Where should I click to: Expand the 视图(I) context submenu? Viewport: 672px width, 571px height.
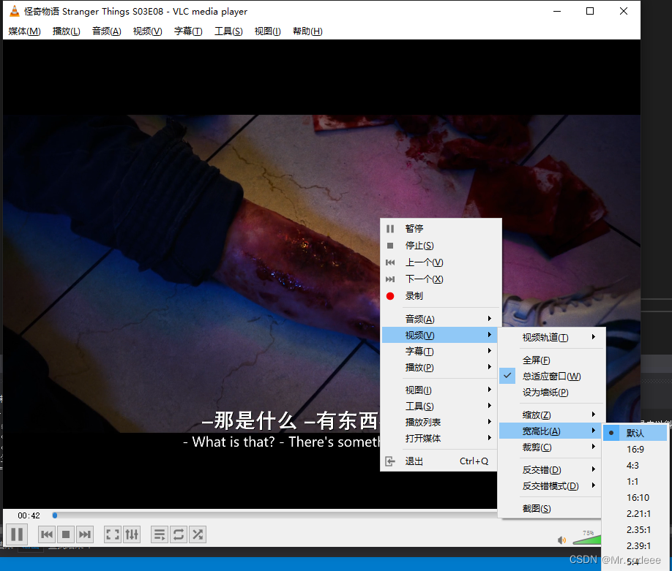click(440, 390)
